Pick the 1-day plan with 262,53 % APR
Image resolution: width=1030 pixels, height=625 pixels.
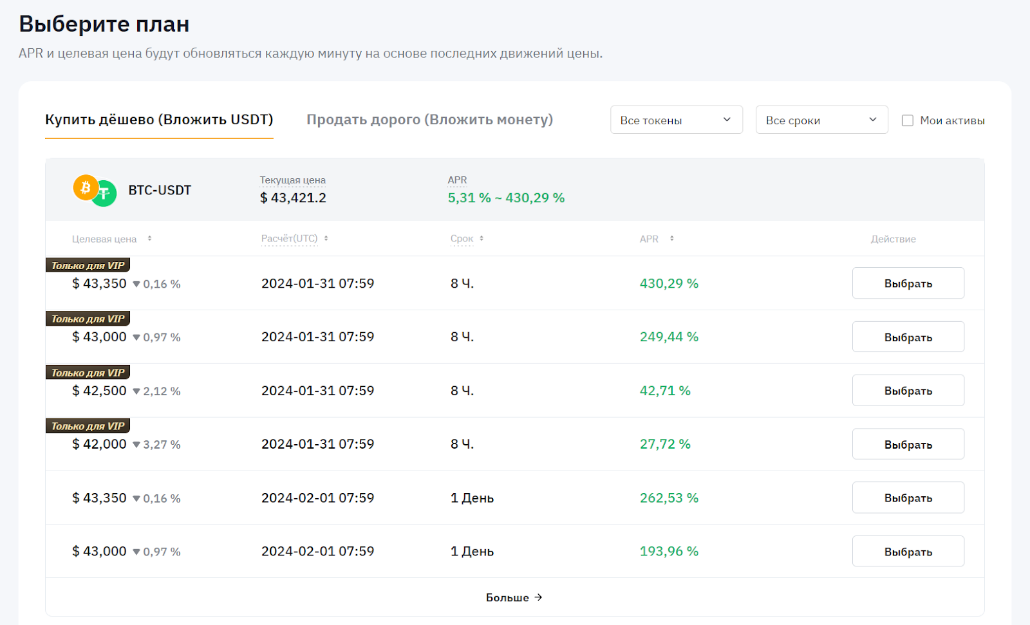tap(908, 498)
